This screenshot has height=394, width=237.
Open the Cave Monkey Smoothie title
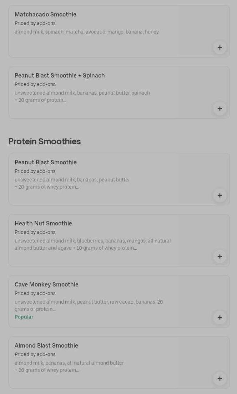pos(46,285)
